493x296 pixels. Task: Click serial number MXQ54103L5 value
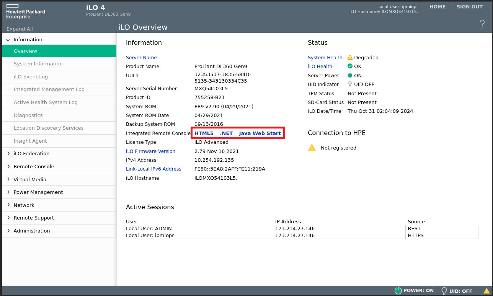pos(211,88)
